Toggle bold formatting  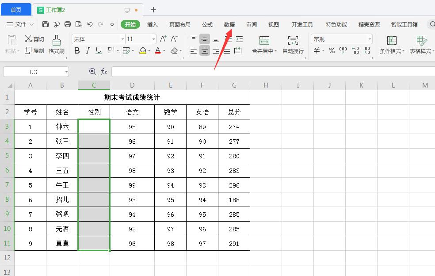coord(76,51)
